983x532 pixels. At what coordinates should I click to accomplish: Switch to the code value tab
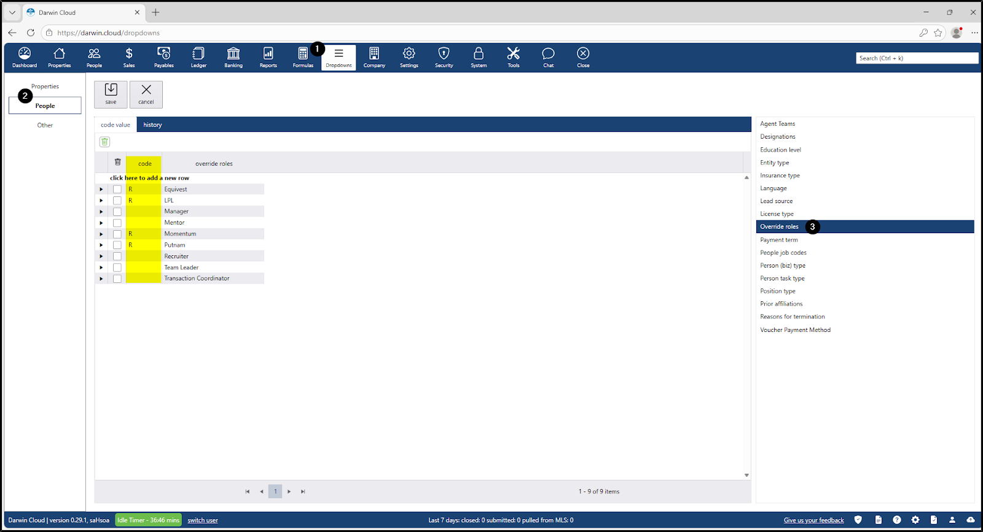[116, 125]
